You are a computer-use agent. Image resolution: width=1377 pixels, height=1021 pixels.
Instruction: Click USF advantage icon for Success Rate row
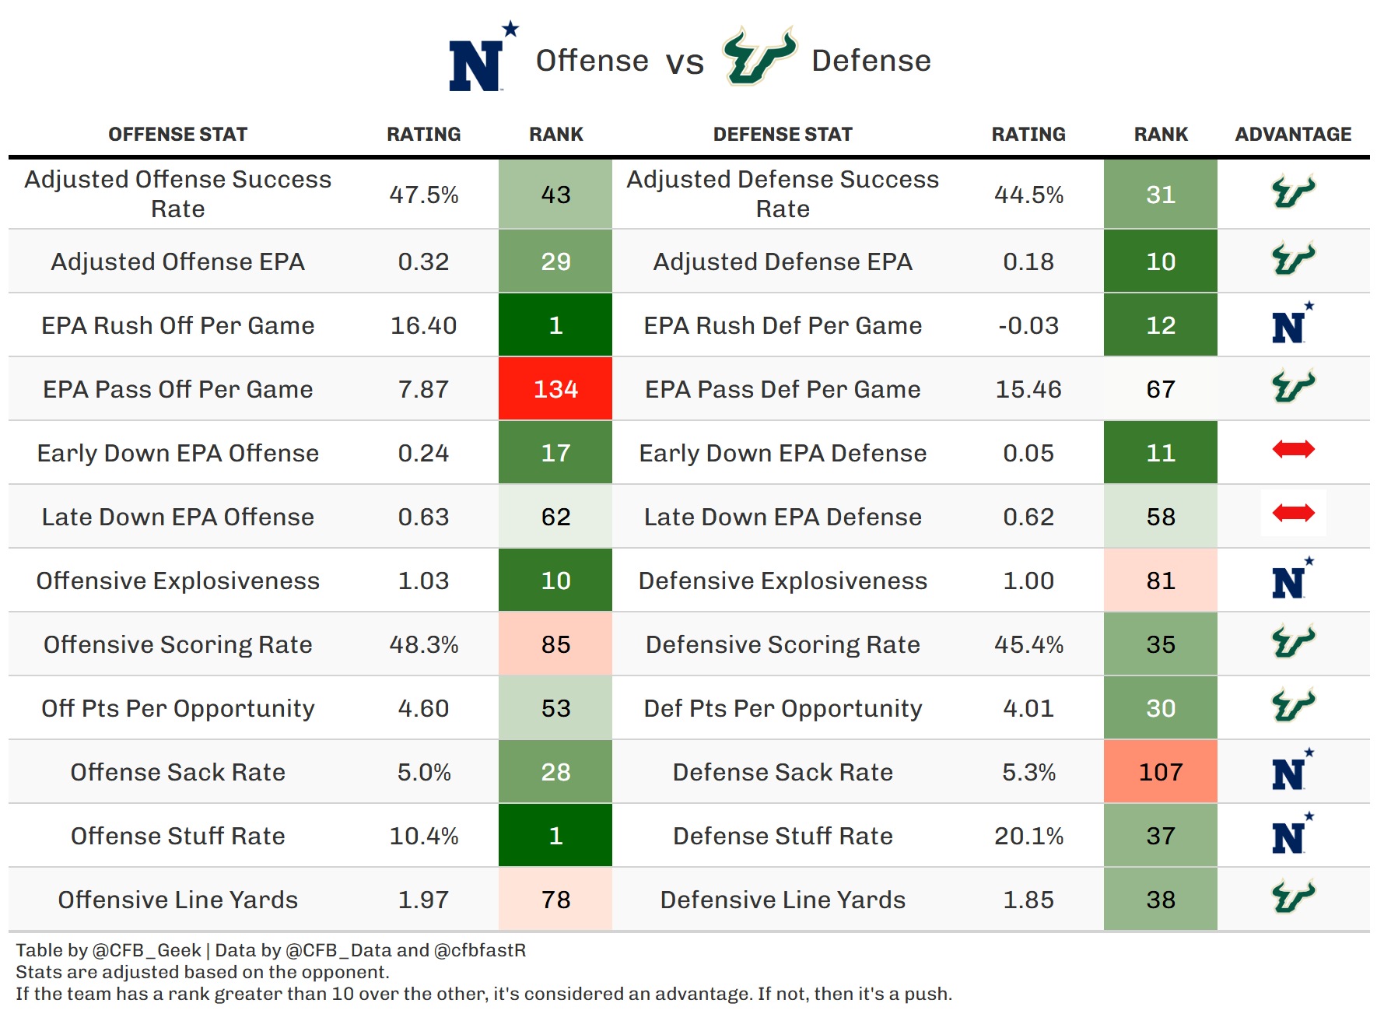(x=1292, y=192)
